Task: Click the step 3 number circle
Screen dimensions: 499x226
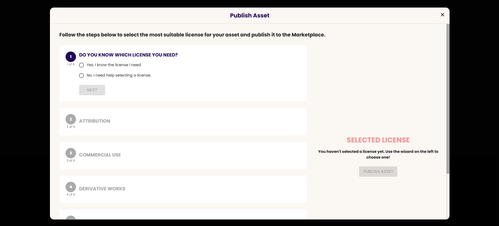Action: click(71, 153)
